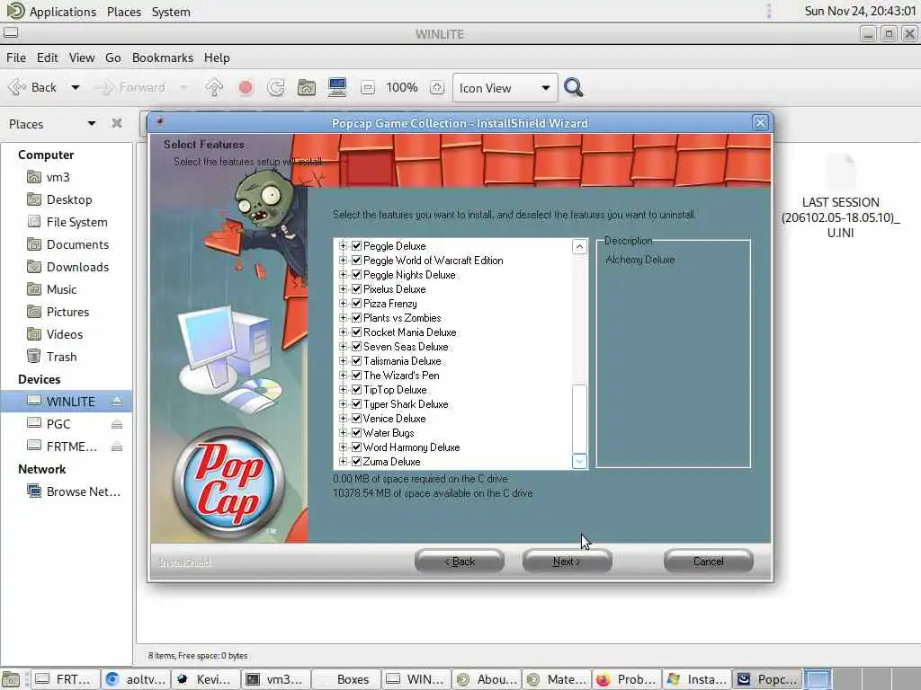Click the Back arrow icon in toolbar

pos(16,87)
